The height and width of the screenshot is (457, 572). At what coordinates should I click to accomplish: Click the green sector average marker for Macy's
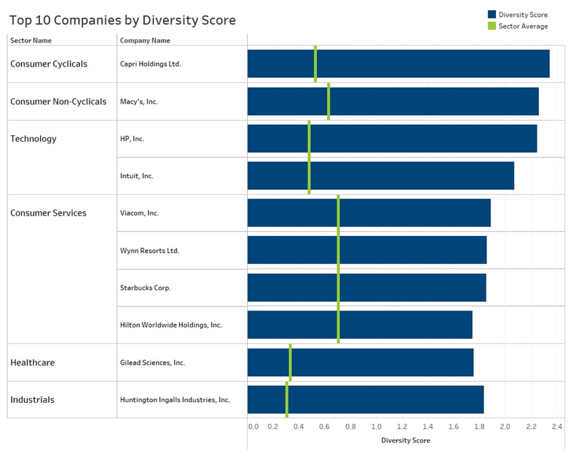328,101
